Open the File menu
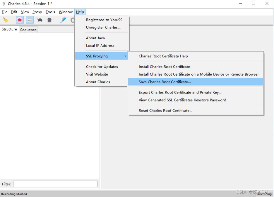Image resolution: width=274 pixels, height=197 pixels. point(4,12)
